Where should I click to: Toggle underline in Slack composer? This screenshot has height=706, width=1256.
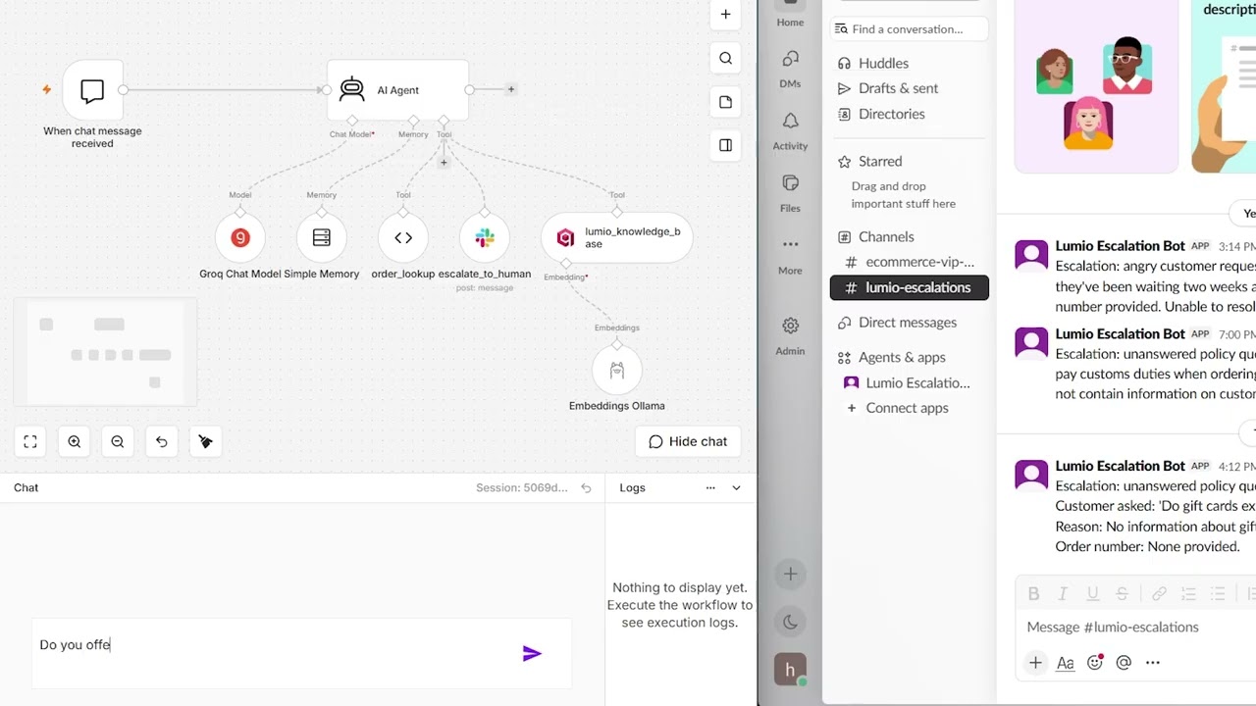[1092, 593]
